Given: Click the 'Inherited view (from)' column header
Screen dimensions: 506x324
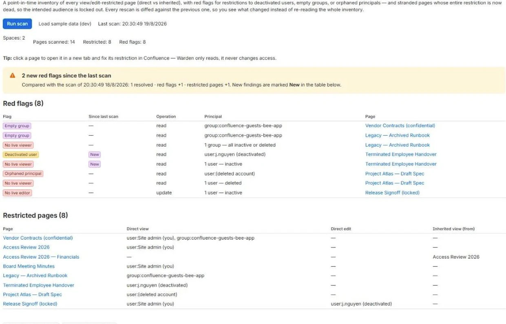Looking at the screenshot, I should pyautogui.click(x=454, y=229).
